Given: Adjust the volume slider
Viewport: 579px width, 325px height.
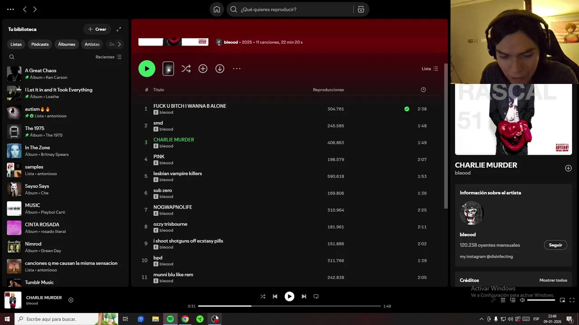Looking at the screenshot, I should point(541,300).
